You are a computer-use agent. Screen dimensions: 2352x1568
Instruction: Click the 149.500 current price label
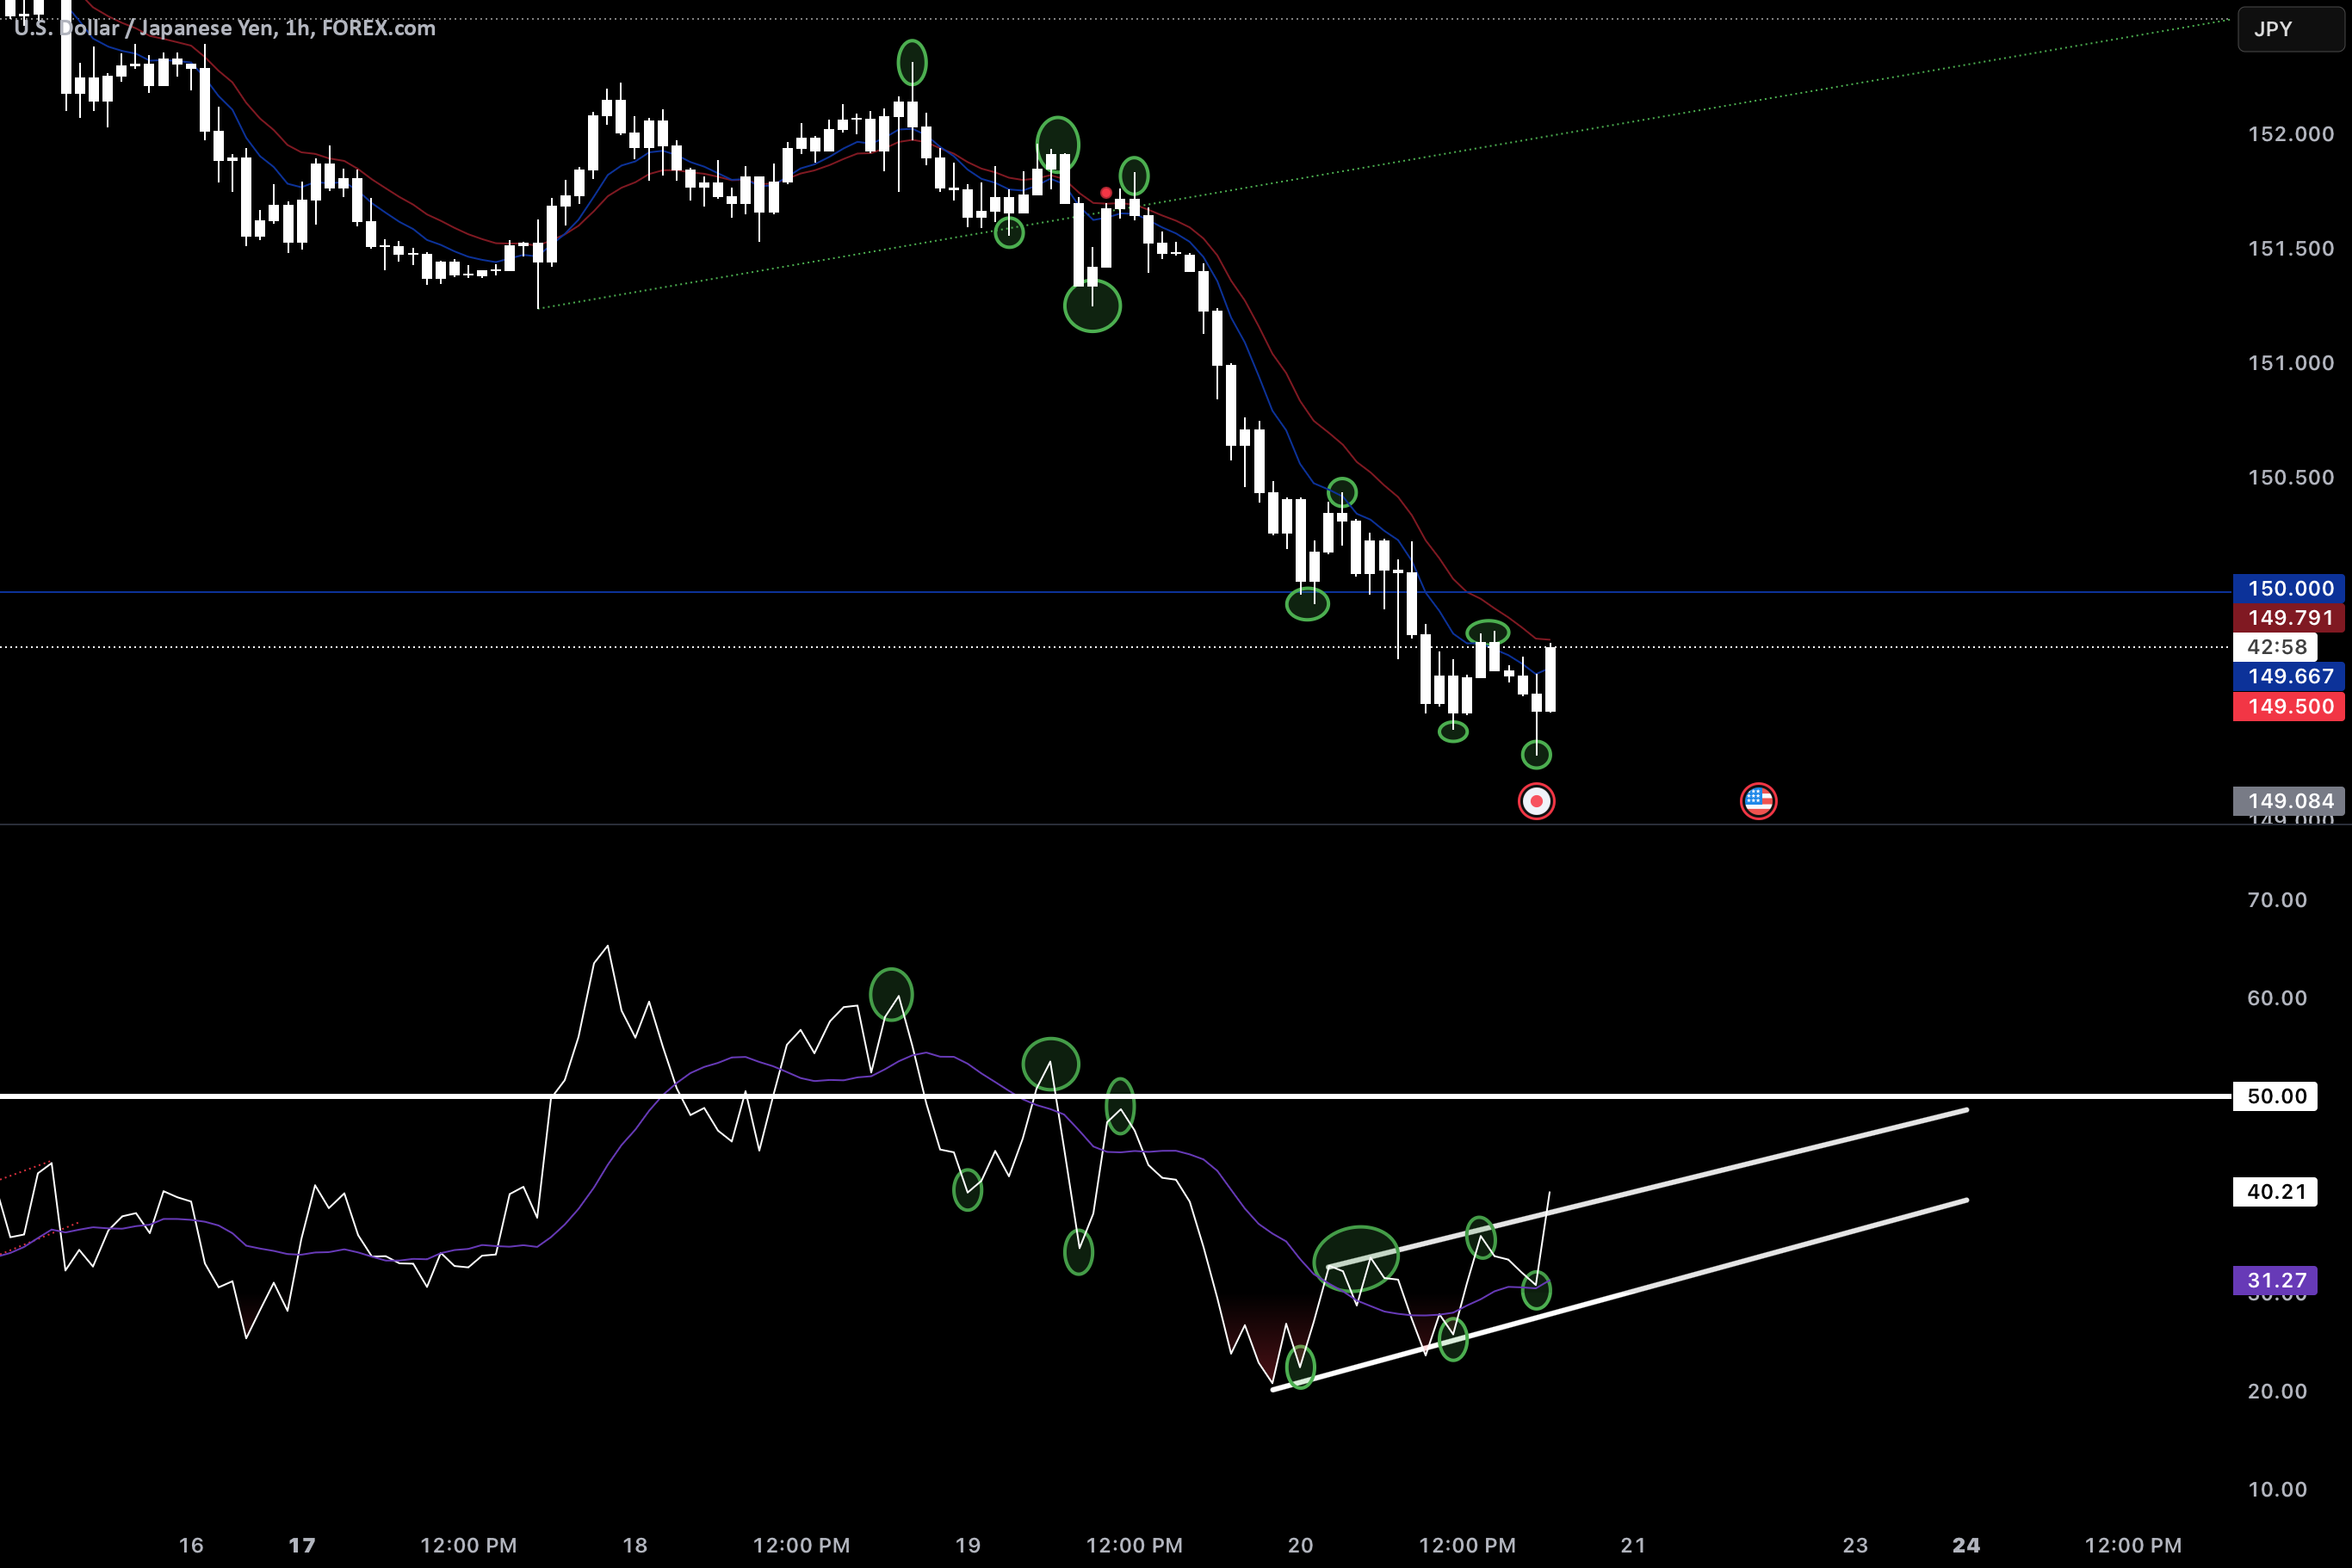coord(2288,706)
